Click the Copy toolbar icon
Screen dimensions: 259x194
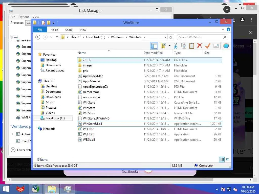tap(184, 46)
